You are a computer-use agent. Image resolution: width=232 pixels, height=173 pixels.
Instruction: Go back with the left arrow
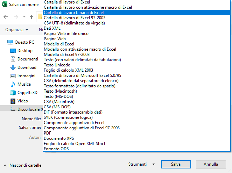coord(6,17)
